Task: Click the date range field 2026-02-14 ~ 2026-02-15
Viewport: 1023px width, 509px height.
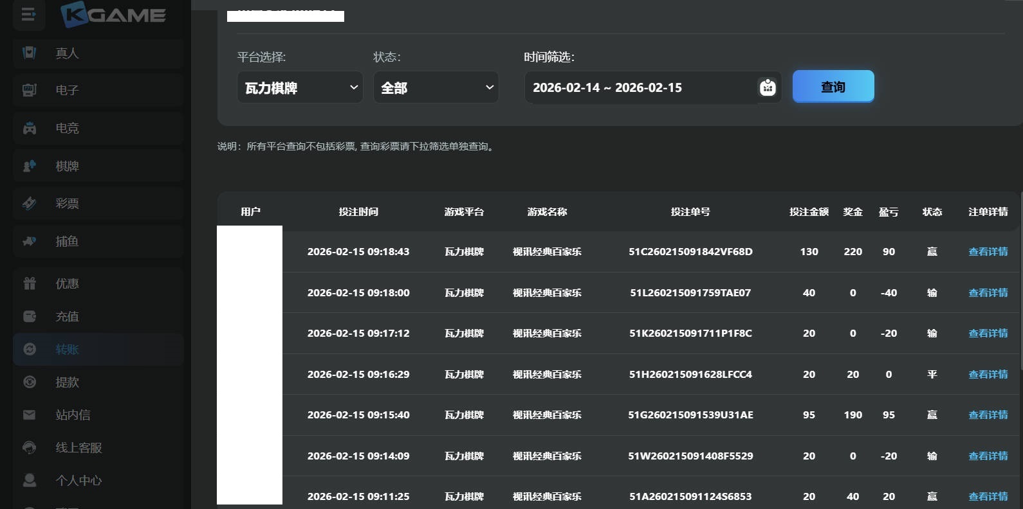Action: coord(641,87)
